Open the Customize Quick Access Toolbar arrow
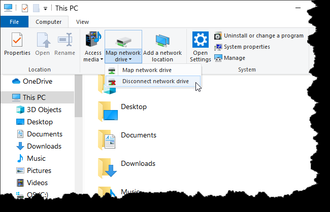Viewport: 330px width, 212px height. click(x=45, y=9)
